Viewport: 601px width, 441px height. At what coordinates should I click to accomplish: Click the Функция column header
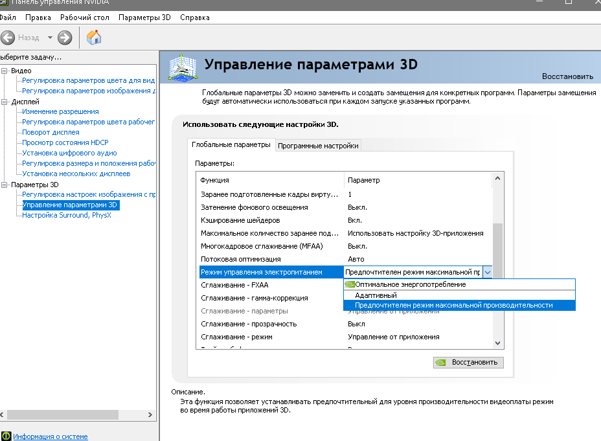(x=270, y=180)
